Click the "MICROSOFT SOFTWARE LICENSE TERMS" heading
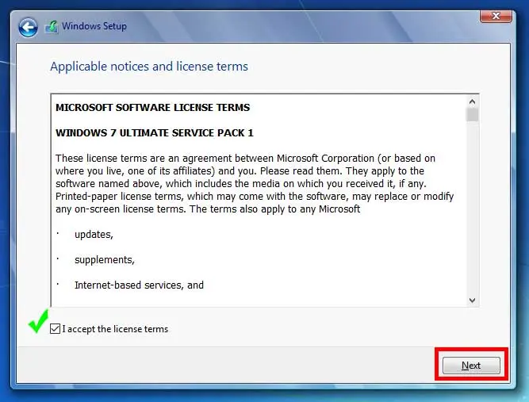The image size is (529, 402). point(152,108)
